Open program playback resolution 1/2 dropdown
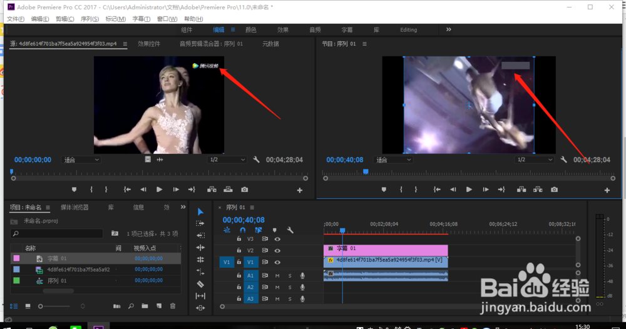 pyautogui.click(x=534, y=159)
